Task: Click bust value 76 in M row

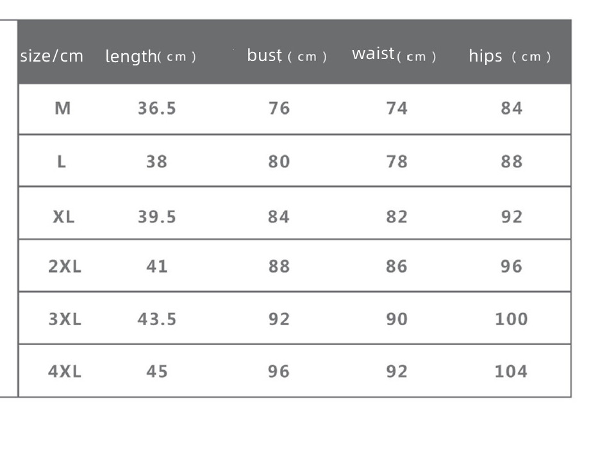Action: pos(279,108)
